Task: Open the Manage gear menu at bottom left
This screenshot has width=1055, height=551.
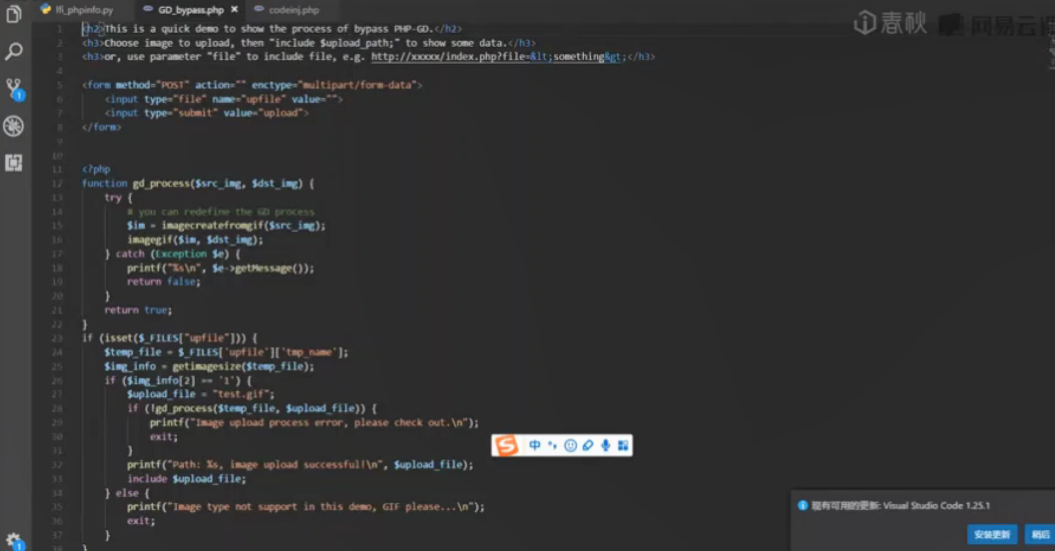Action: click(x=14, y=541)
